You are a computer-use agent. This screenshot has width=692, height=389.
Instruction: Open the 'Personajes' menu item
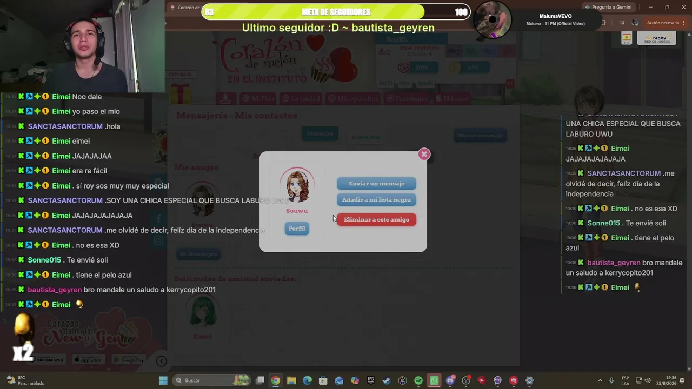(x=407, y=98)
